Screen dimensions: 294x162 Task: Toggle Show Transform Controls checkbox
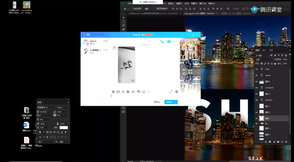(x=155, y=9)
